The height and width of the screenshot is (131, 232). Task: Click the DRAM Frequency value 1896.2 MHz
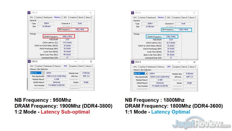point(67,37)
